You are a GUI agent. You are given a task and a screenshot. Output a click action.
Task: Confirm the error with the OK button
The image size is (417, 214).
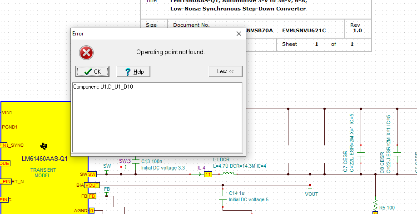click(92, 72)
